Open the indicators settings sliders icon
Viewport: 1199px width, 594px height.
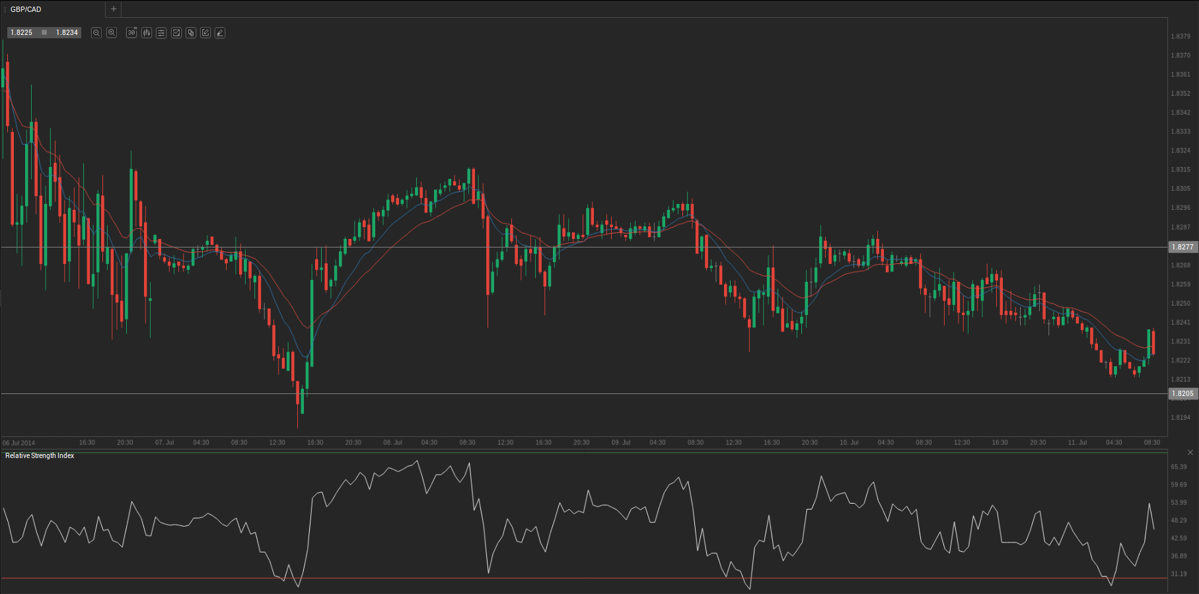point(161,32)
